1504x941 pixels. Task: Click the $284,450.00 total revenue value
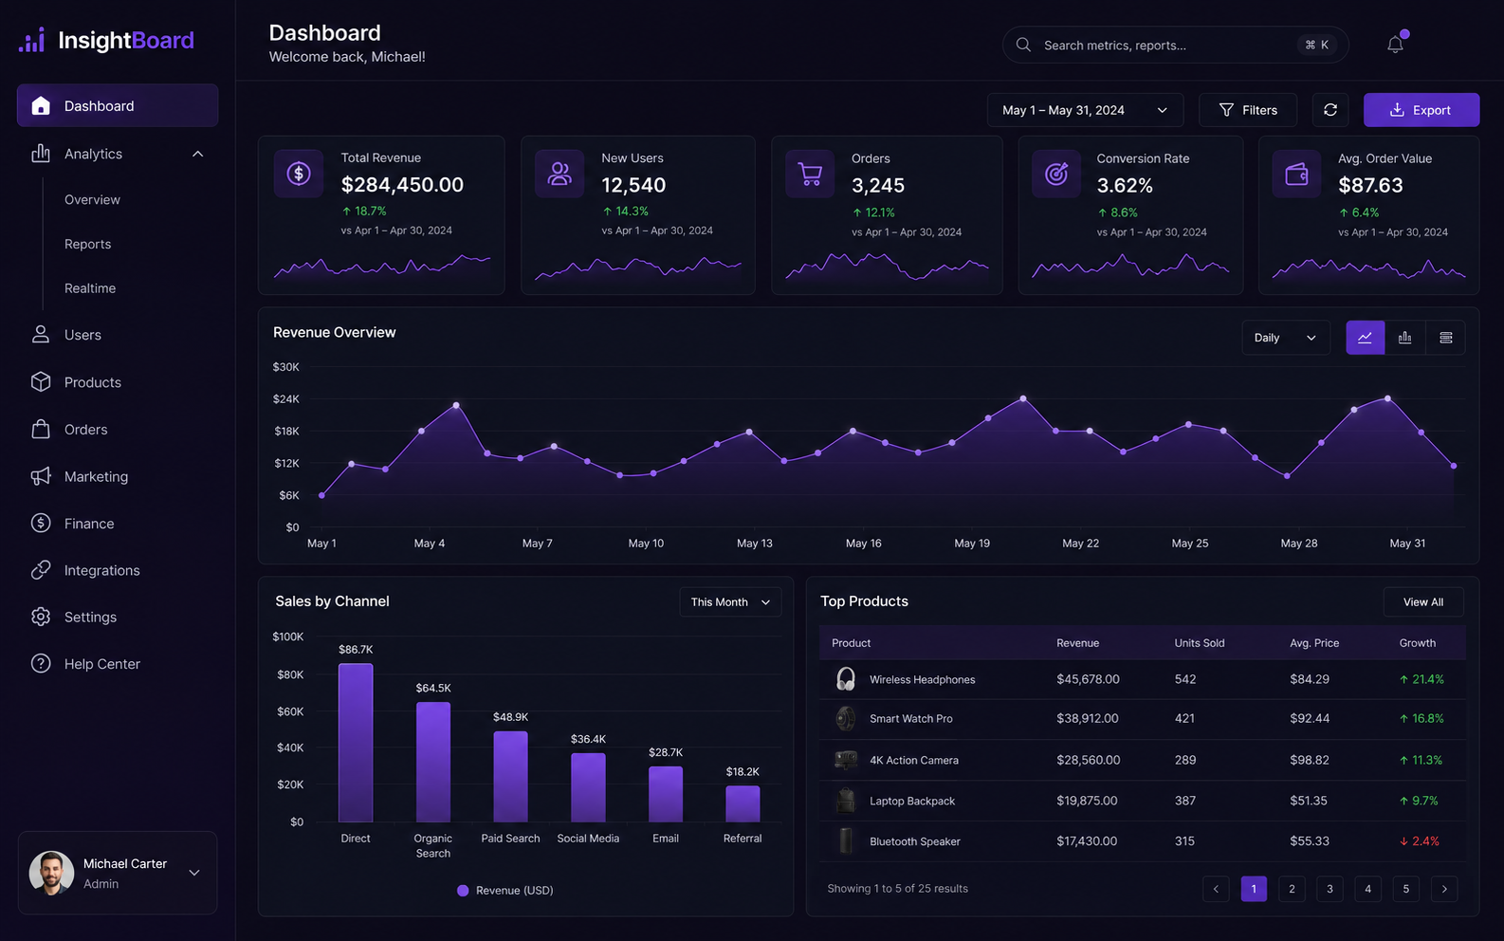(x=402, y=185)
